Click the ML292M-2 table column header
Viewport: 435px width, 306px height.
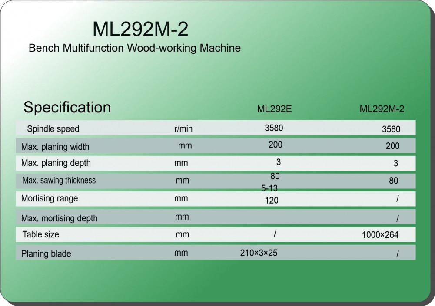(x=382, y=109)
